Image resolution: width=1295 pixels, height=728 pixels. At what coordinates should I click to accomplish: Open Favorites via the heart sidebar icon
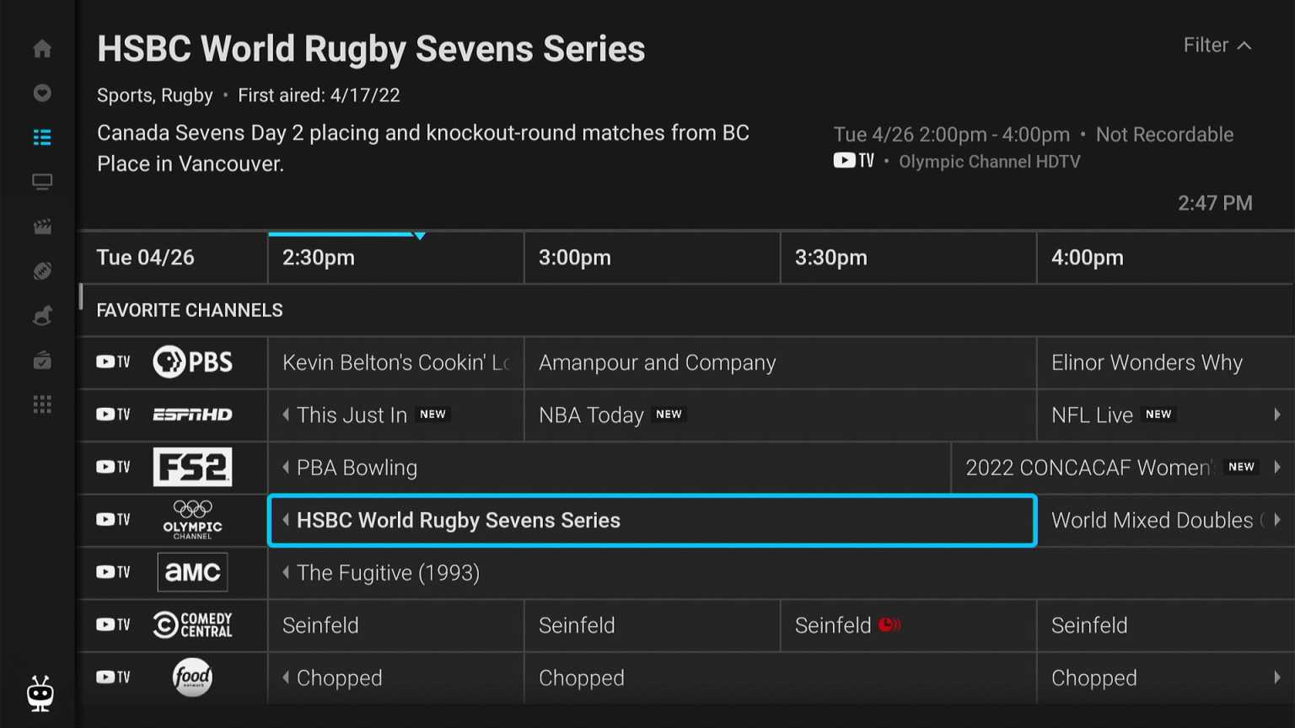[x=41, y=93]
